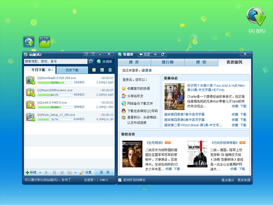Click the pause downloads icon
The height and width of the screenshot is (205, 273).
tap(54, 172)
